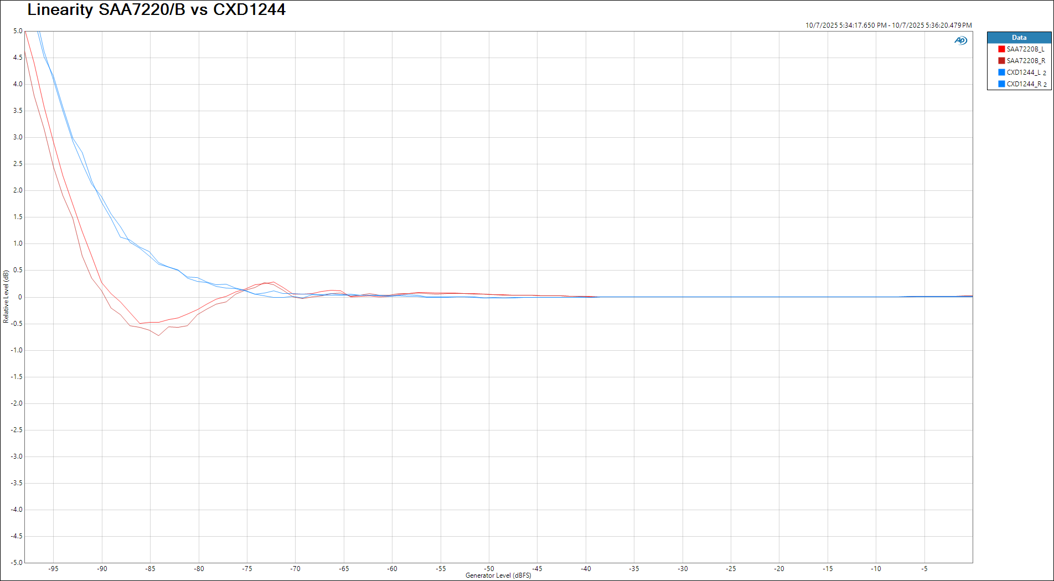Click the -50 tick on the x-axis
1054x581 pixels.
(489, 569)
